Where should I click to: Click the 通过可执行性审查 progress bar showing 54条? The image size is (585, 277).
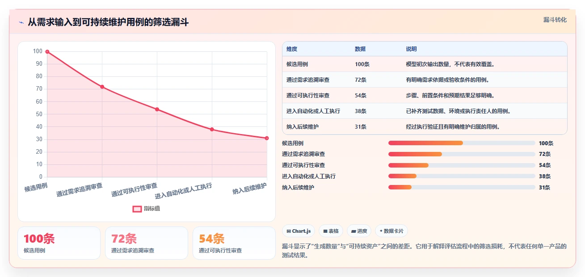coord(462,165)
